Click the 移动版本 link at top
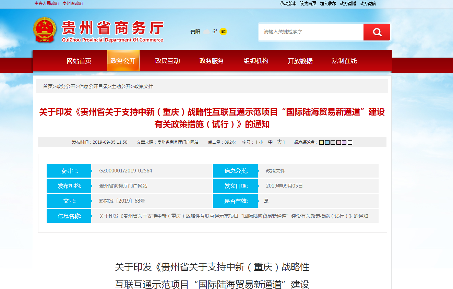Image resolution: width=453 pixels, height=289 pixels. (x=288, y=3)
